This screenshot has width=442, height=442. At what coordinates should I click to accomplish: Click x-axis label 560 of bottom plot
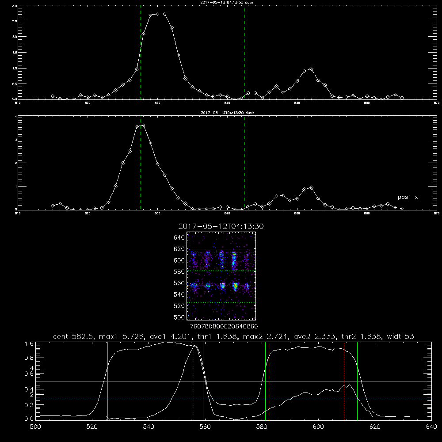coord(205,427)
